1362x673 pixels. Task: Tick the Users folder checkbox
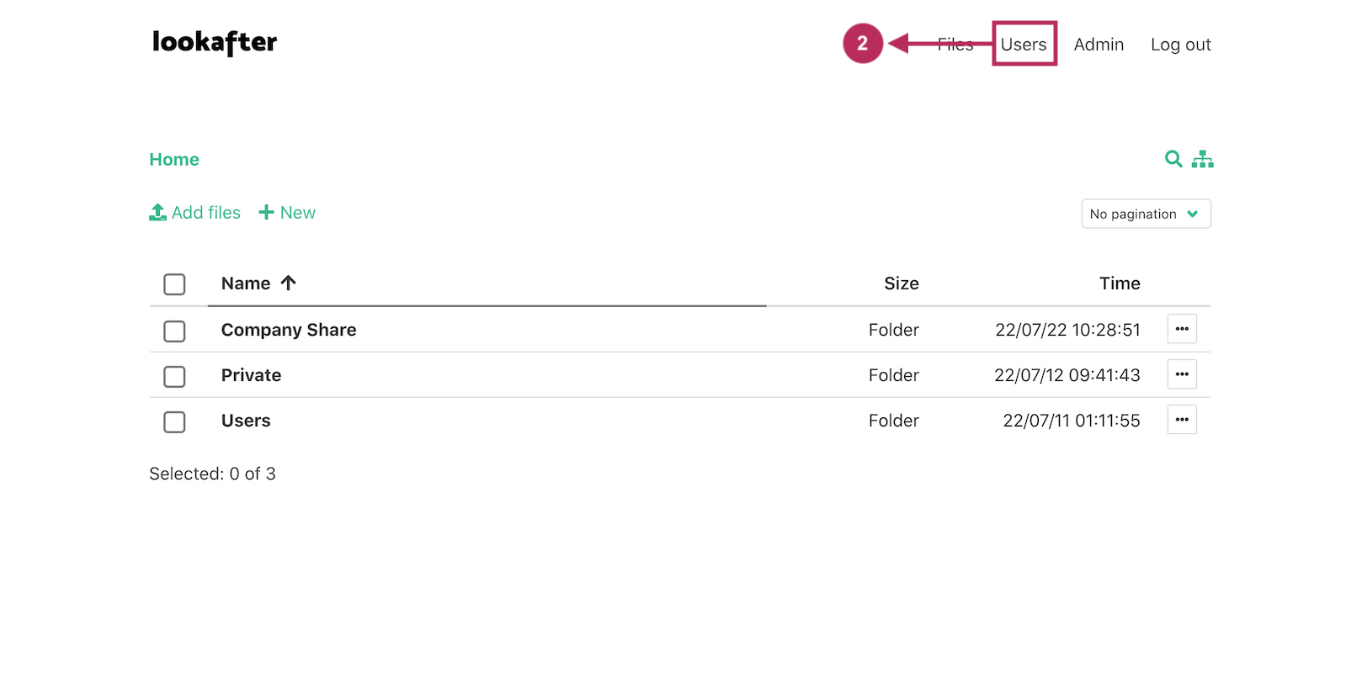coord(174,421)
